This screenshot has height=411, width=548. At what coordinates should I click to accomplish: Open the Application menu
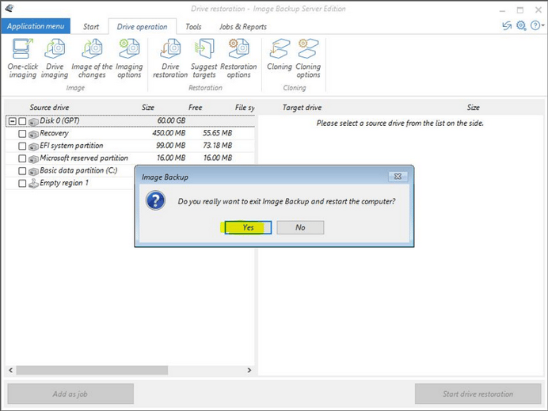tap(36, 26)
